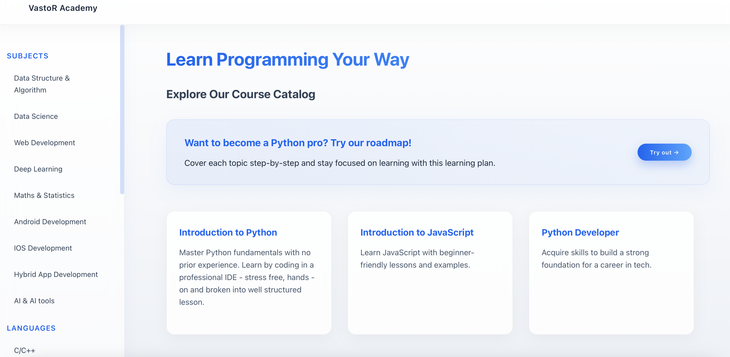Click the Introduction to Python card description

(246, 277)
